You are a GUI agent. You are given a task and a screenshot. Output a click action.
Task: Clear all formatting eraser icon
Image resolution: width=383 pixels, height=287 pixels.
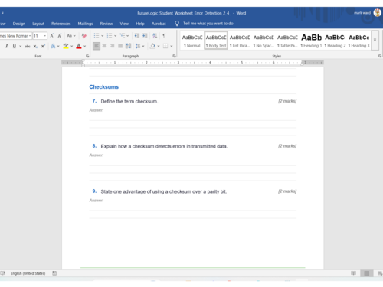84,36
